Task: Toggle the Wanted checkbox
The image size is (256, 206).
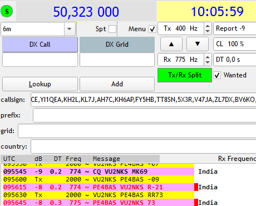Action: [x=217, y=75]
